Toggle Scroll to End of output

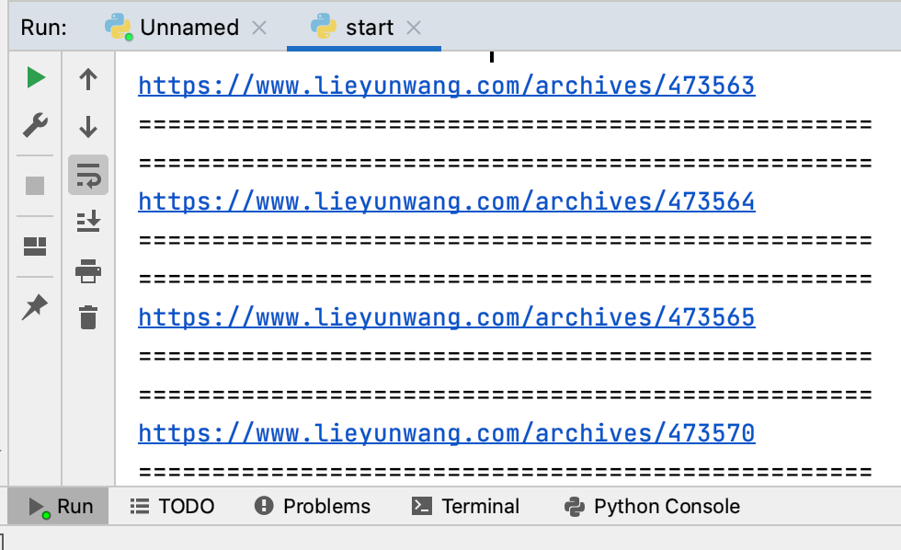pyautogui.click(x=88, y=222)
